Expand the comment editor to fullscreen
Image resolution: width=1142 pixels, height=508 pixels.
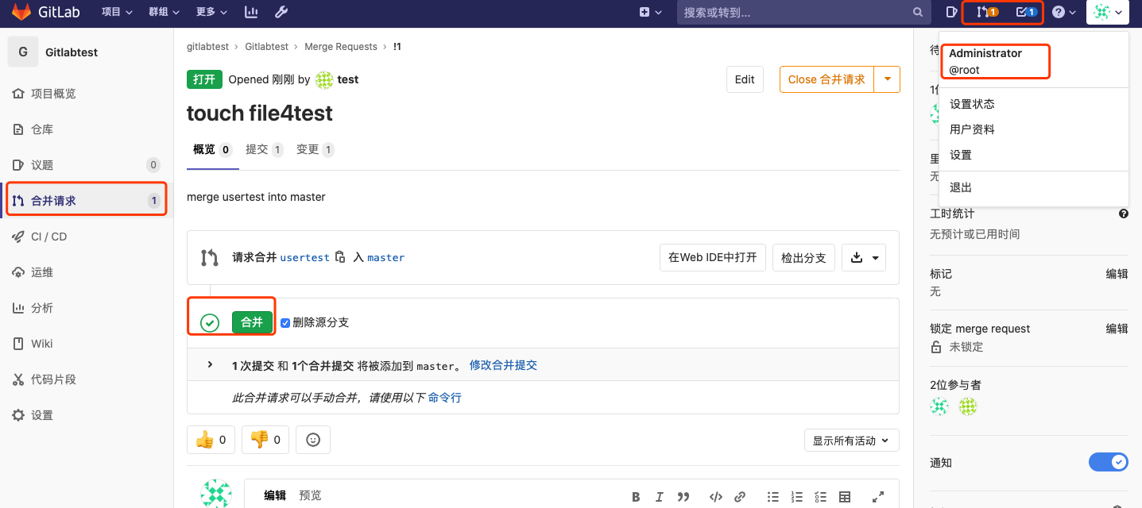[877, 496]
